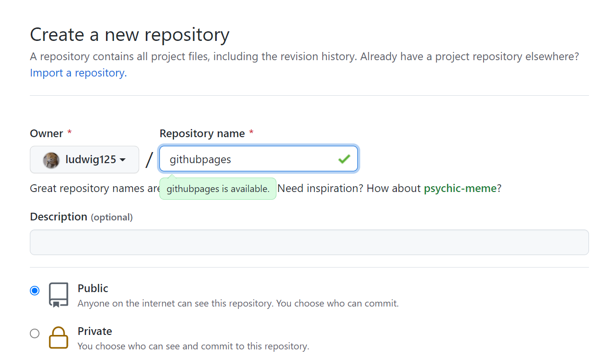The image size is (602, 359).
Task: Click the green availability checkmark icon
Action: 344,159
